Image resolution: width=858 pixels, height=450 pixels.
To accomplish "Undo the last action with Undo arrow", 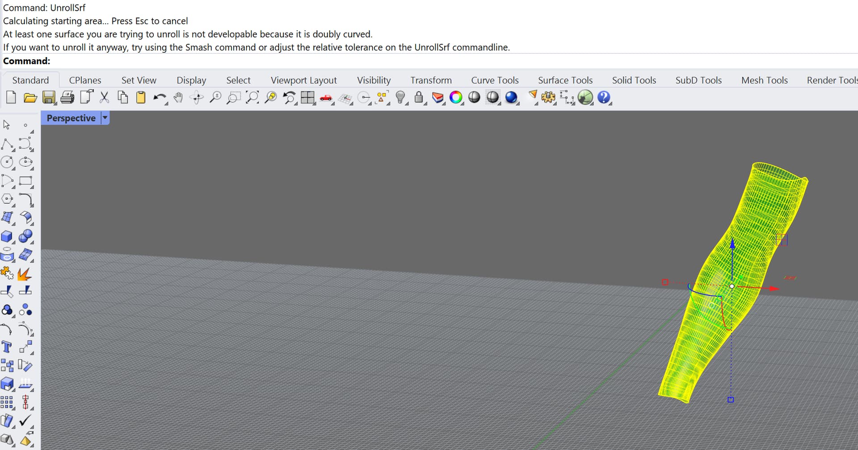I will [160, 97].
